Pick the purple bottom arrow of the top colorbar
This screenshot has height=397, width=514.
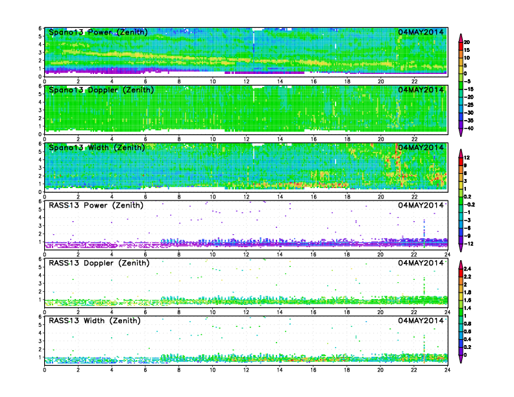tap(461, 132)
